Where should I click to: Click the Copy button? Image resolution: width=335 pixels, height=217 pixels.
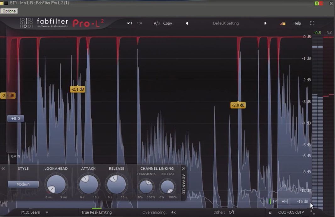pos(167,23)
